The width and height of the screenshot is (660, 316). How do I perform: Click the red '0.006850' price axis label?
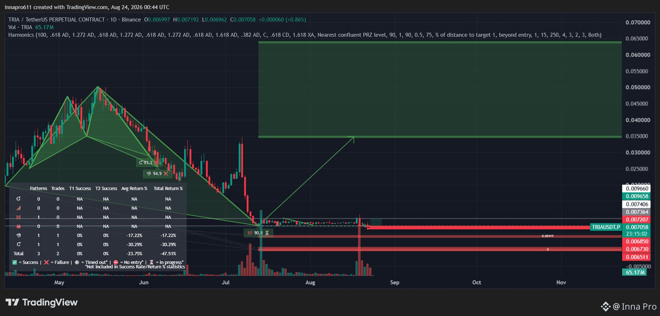(x=637, y=241)
